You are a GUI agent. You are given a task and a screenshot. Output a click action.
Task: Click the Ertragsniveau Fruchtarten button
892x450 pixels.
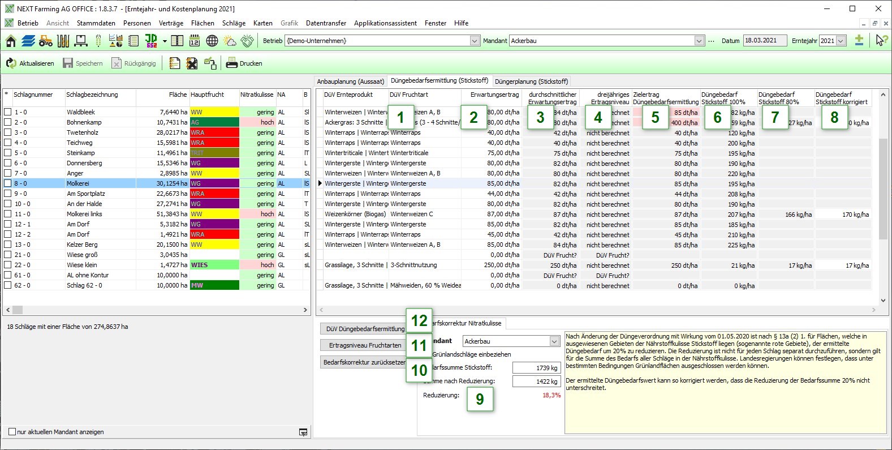tap(365, 345)
